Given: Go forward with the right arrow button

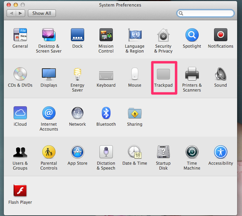Looking at the screenshot, I should tap(21, 13).
